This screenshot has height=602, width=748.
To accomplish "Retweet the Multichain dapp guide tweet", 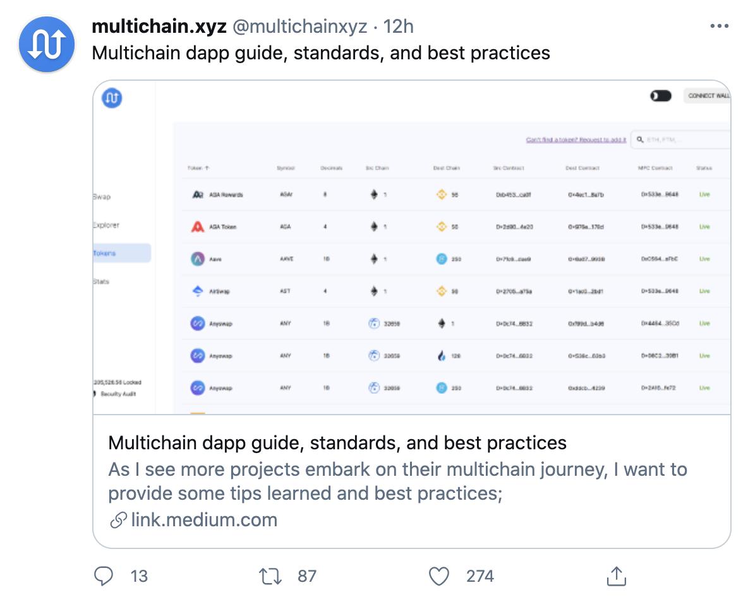I will (x=271, y=575).
